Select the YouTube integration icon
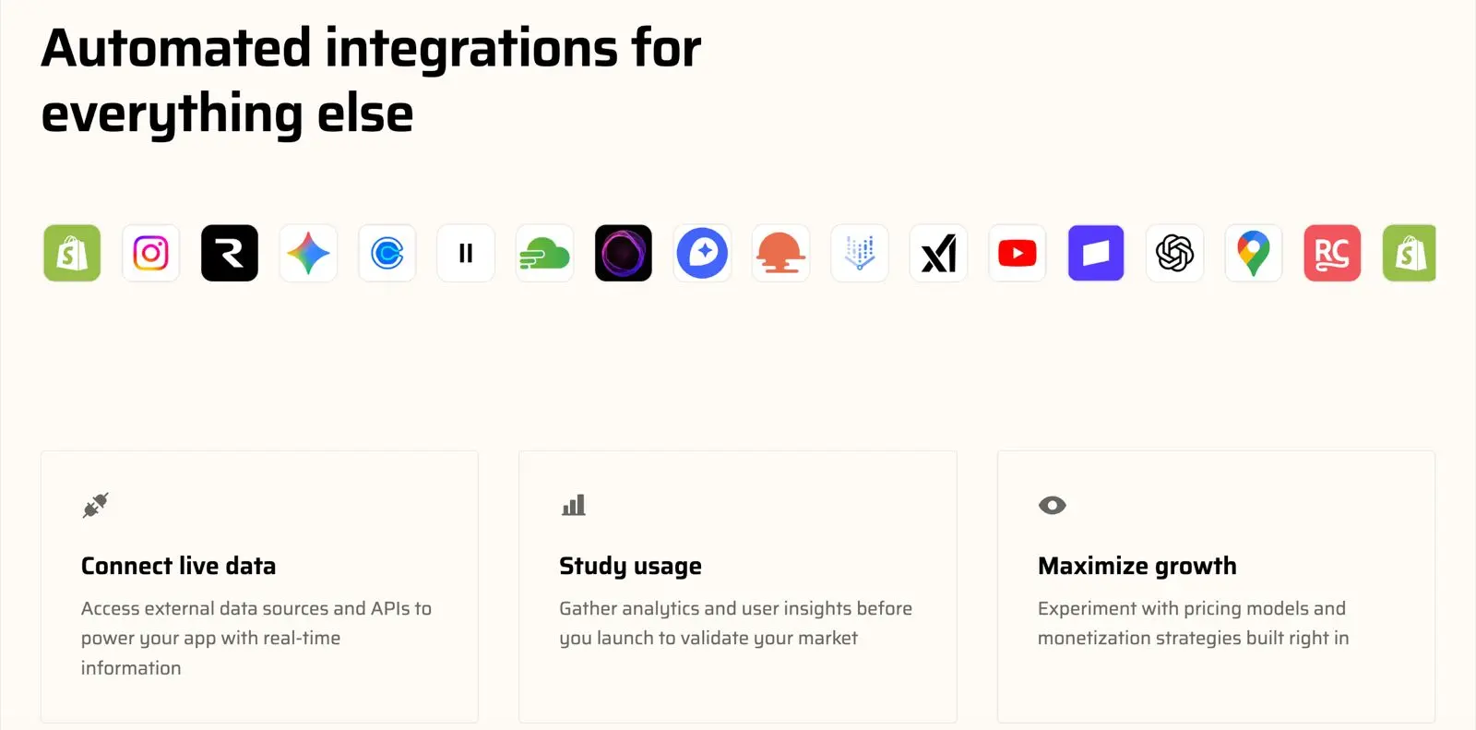The height and width of the screenshot is (730, 1476). point(1018,253)
